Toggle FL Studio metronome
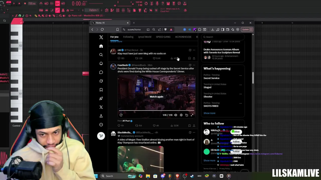The image size is (321, 180). [41, 3]
